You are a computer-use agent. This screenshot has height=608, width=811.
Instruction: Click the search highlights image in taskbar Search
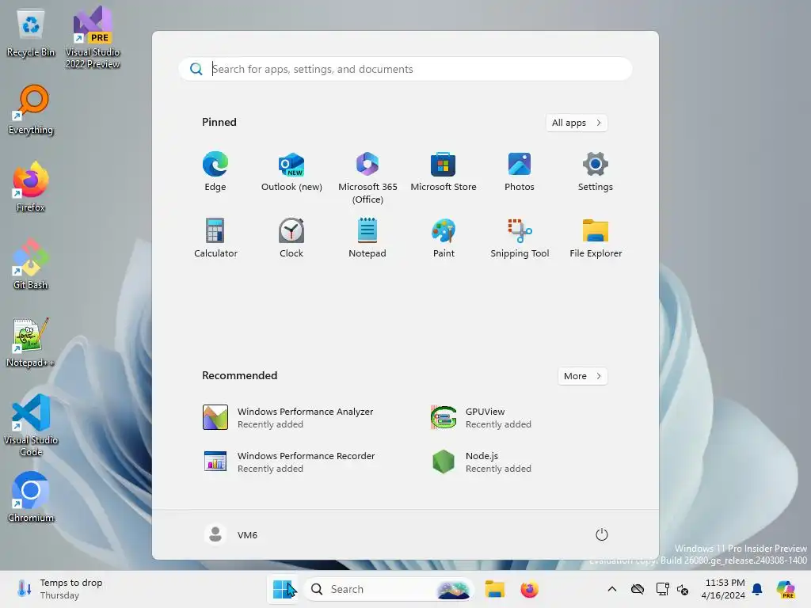[452, 589]
